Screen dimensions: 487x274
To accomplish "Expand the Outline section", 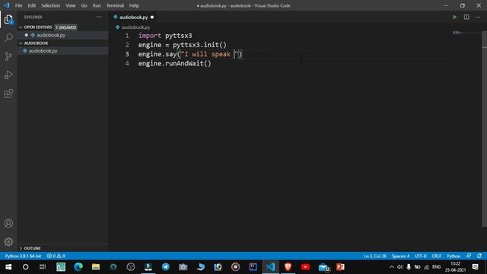I will tap(62, 248).
